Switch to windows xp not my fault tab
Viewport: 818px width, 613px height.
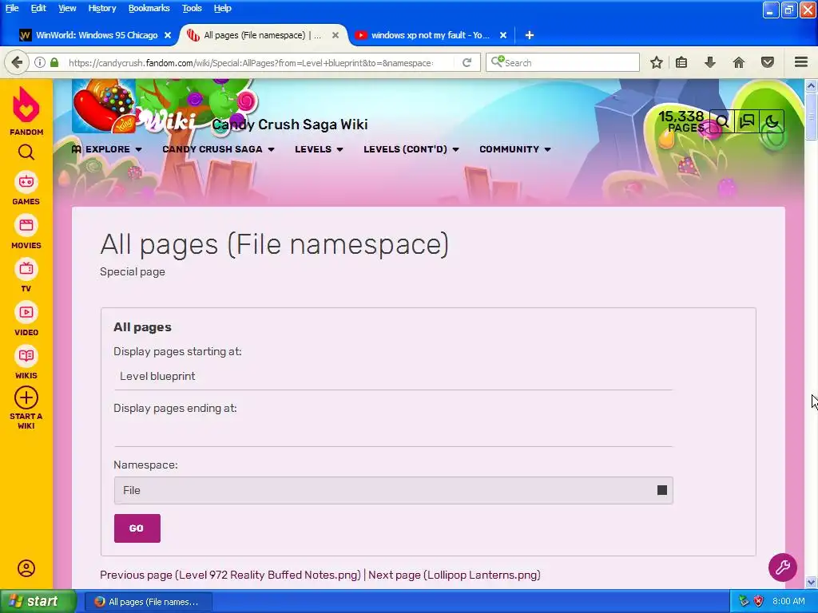coord(430,35)
